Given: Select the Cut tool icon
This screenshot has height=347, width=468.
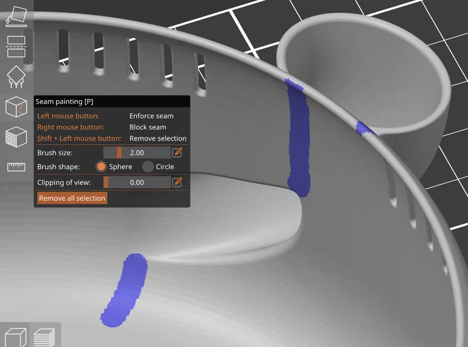Looking at the screenshot, I should coord(16,47).
